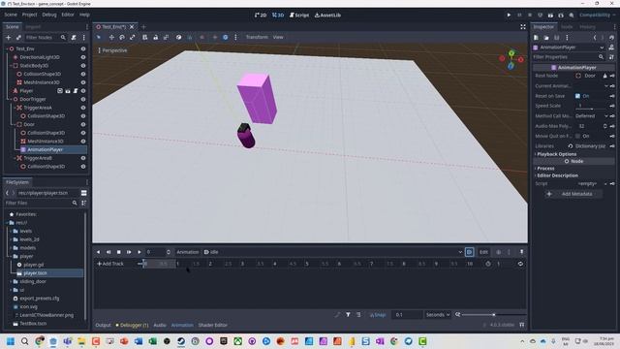This screenshot has width=620, height=349.
Task: Collapse the StaticBody3D tree node
Action: pos(11,66)
